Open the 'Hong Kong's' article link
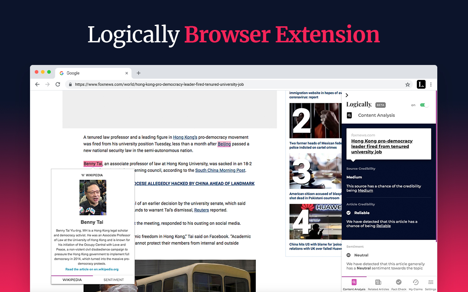The width and height of the screenshot is (468, 292). [x=185, y=137]
